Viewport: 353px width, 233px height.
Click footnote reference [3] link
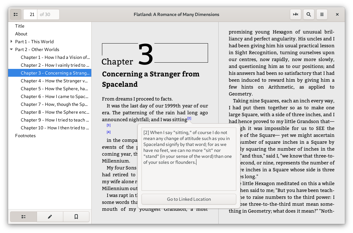[109, 125]
